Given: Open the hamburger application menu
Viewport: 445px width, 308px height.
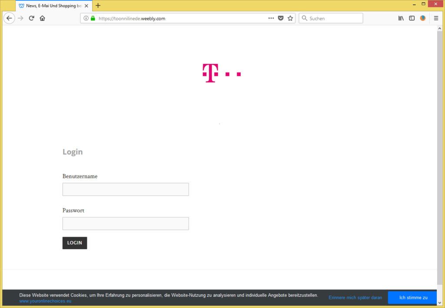Looking at the screenshot, I should tap(436, 18).
